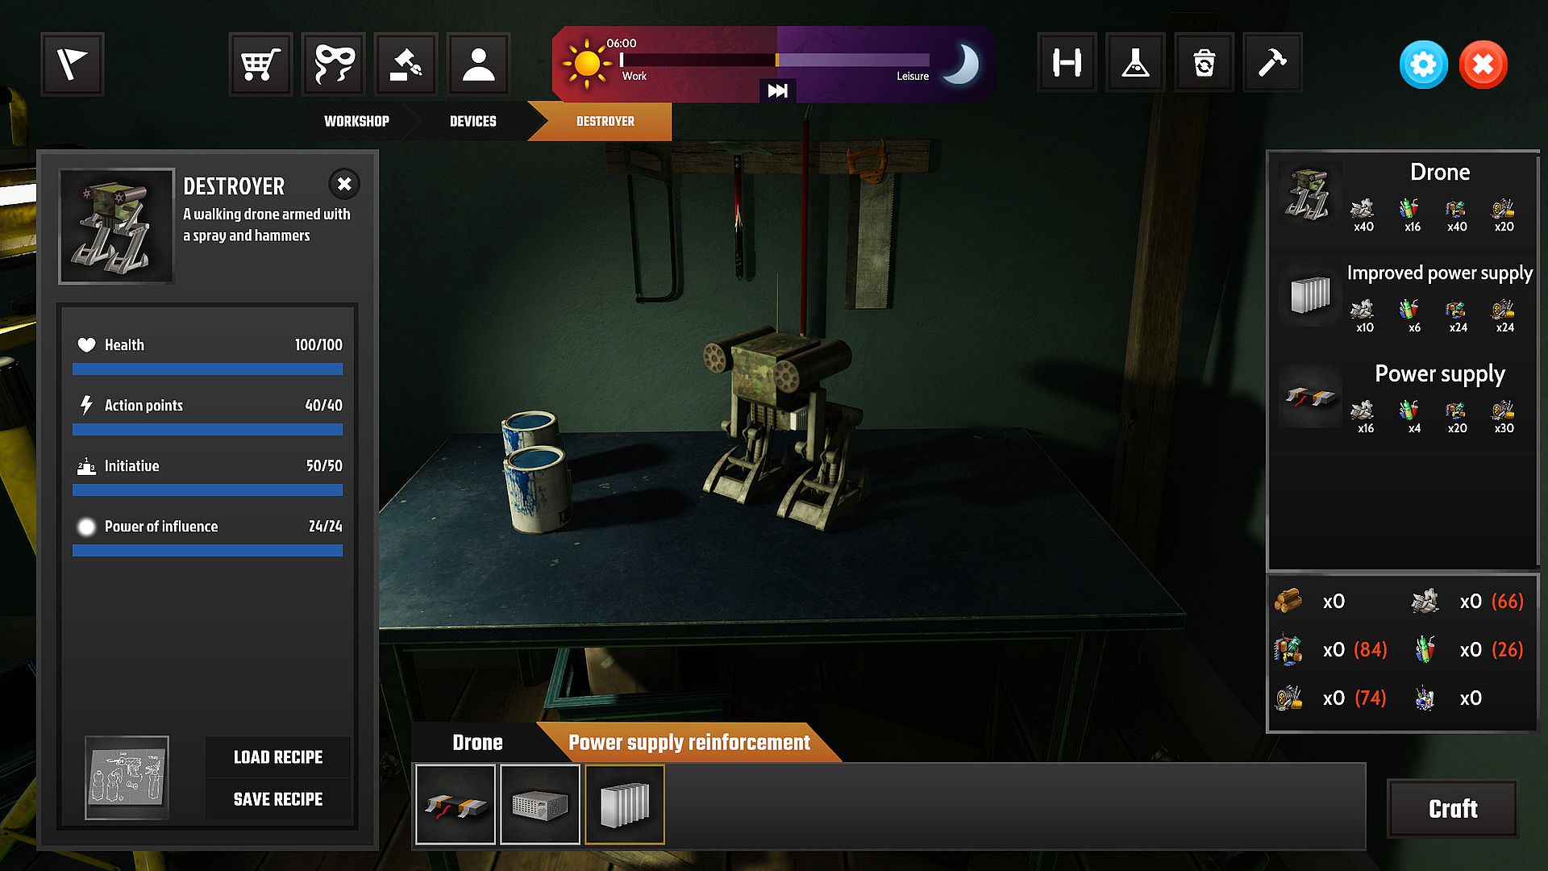Screen dimensions: 1548x871
Task: Click the day-night time progress bar
Action: pyautogui.click(x=774, y=60)
